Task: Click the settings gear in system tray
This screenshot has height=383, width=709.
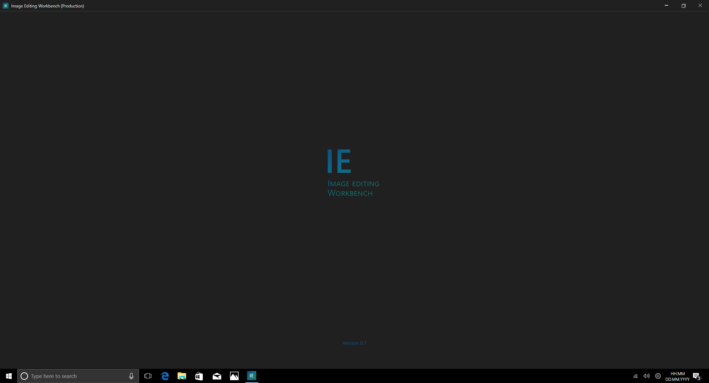Action: coord(658,376)
